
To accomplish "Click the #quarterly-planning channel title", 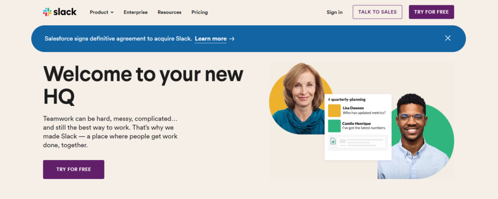I will (x=347, y=99).
